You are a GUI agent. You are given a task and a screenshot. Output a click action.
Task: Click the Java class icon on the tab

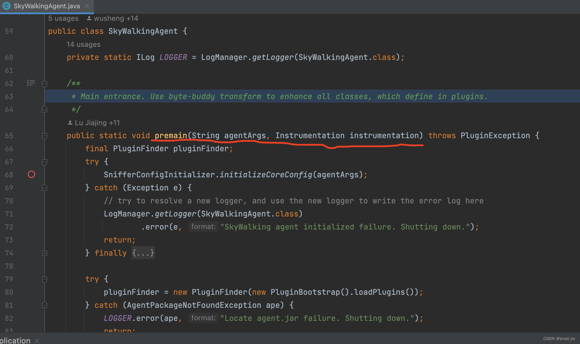[x=6, y=6]
